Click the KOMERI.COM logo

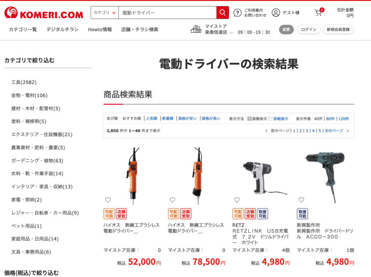(x=44, y=13)
